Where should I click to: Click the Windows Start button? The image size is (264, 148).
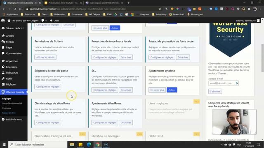click(4, 144)
